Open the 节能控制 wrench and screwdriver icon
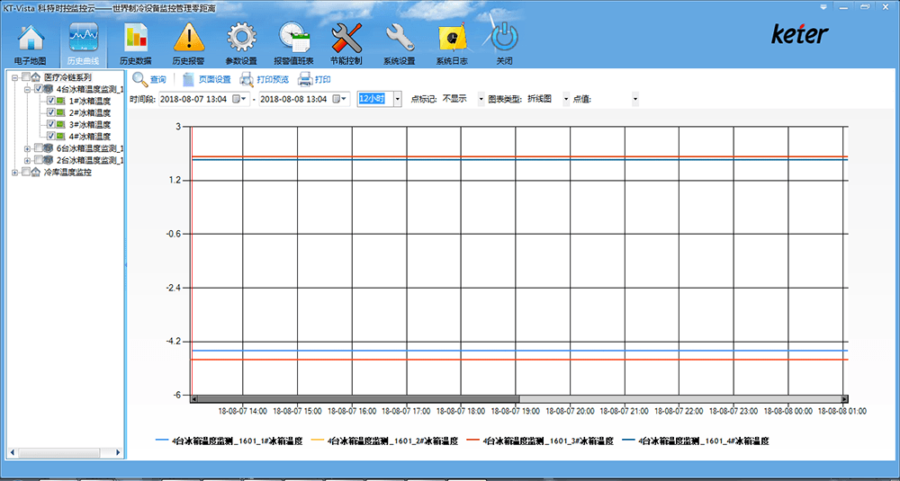This screenshot has height=481, width=900. click(x=346, y=39)
